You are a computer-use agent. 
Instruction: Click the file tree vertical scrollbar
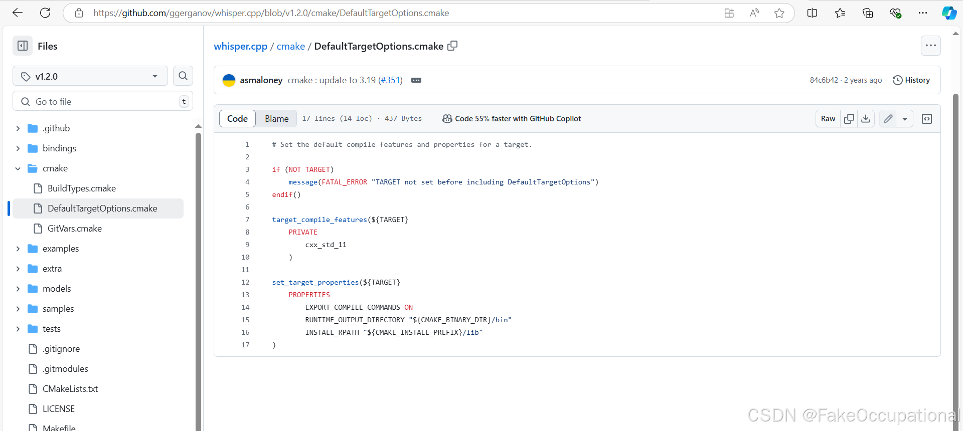click(x=198, y=281)
